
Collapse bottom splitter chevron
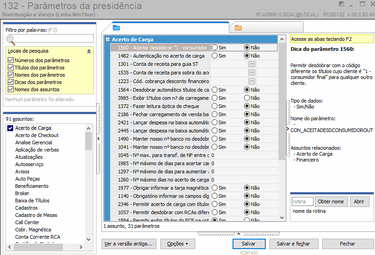point(238,234)
